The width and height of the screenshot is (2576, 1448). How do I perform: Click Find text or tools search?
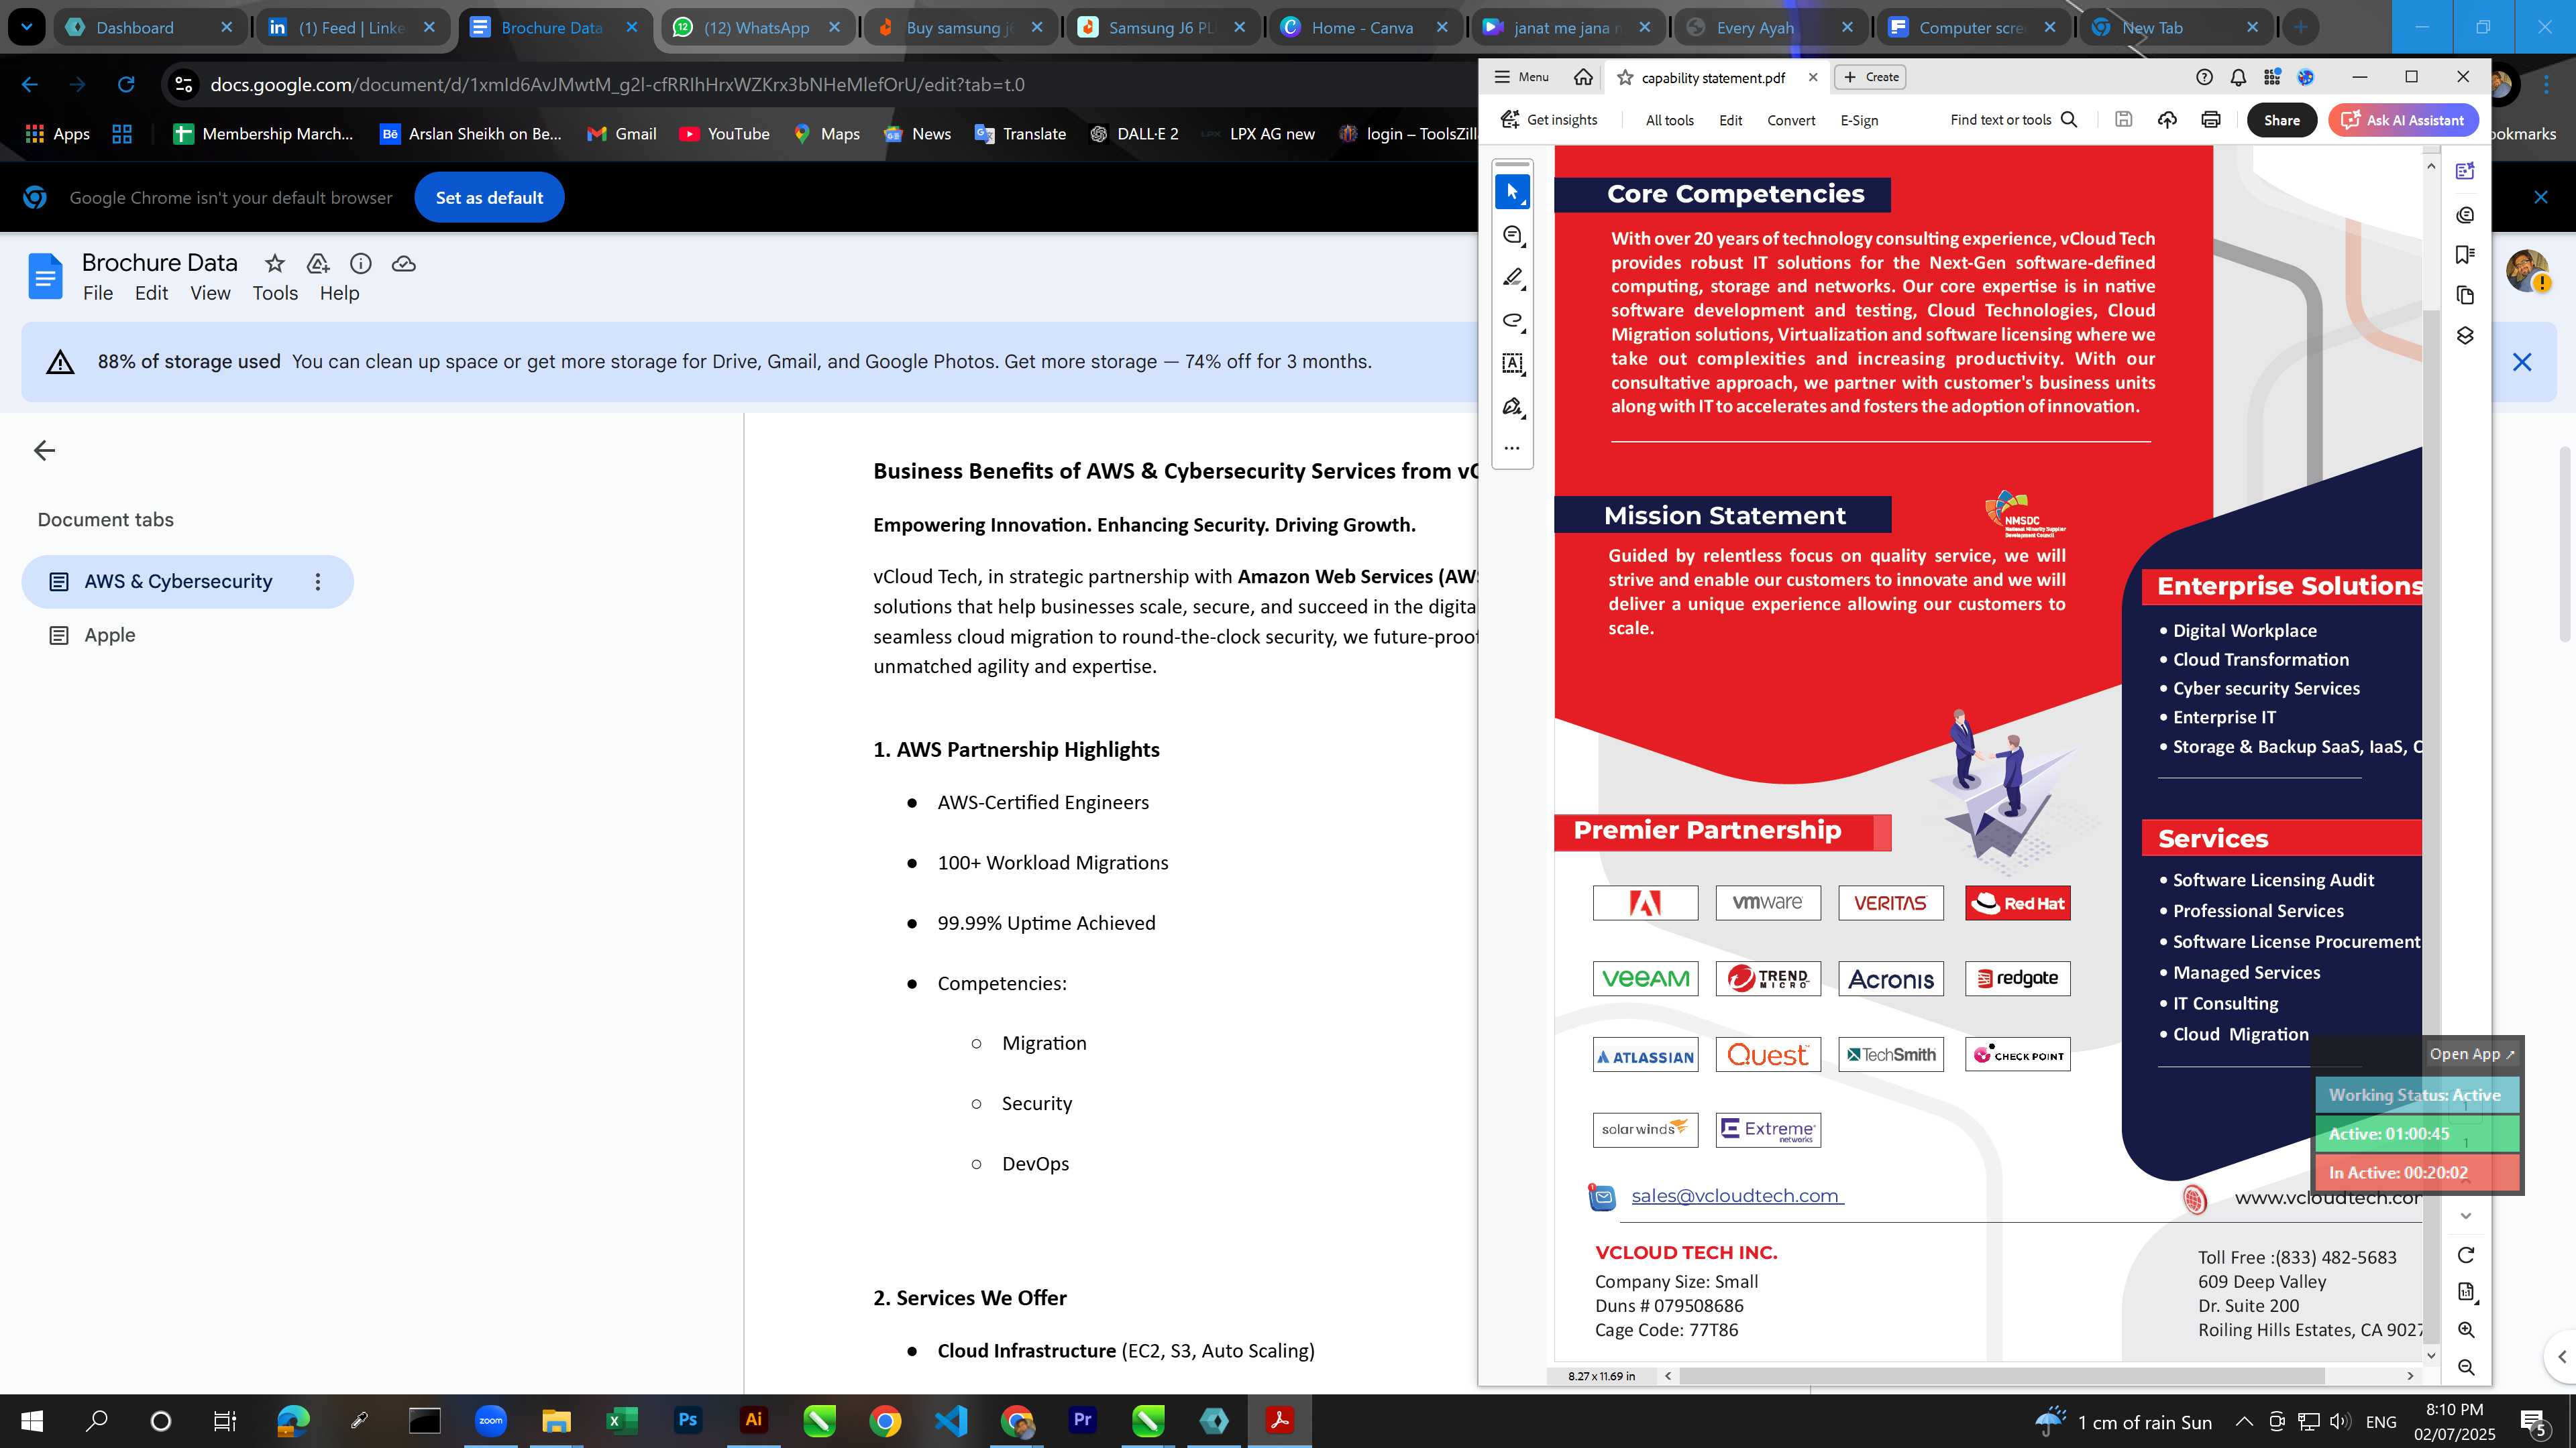[2014, 120]
